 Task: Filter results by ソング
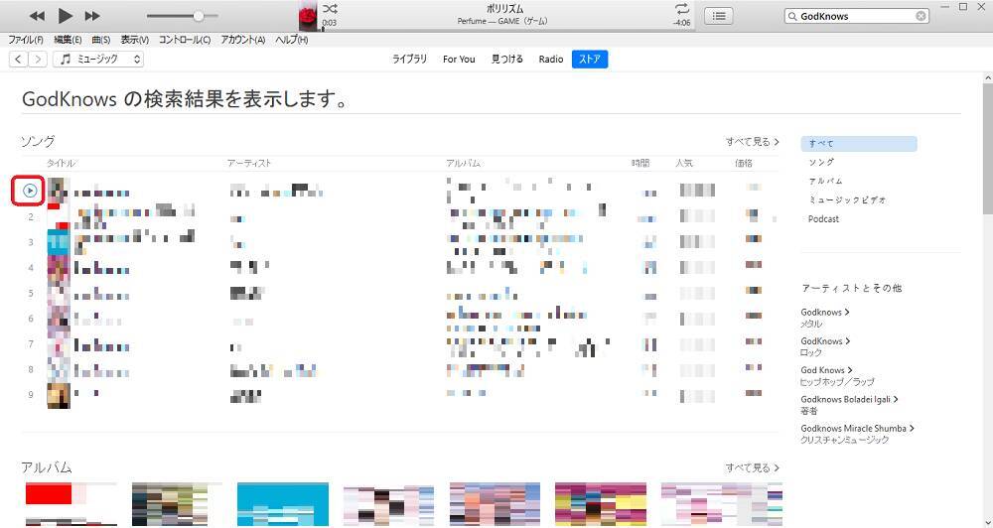(821, 162)
